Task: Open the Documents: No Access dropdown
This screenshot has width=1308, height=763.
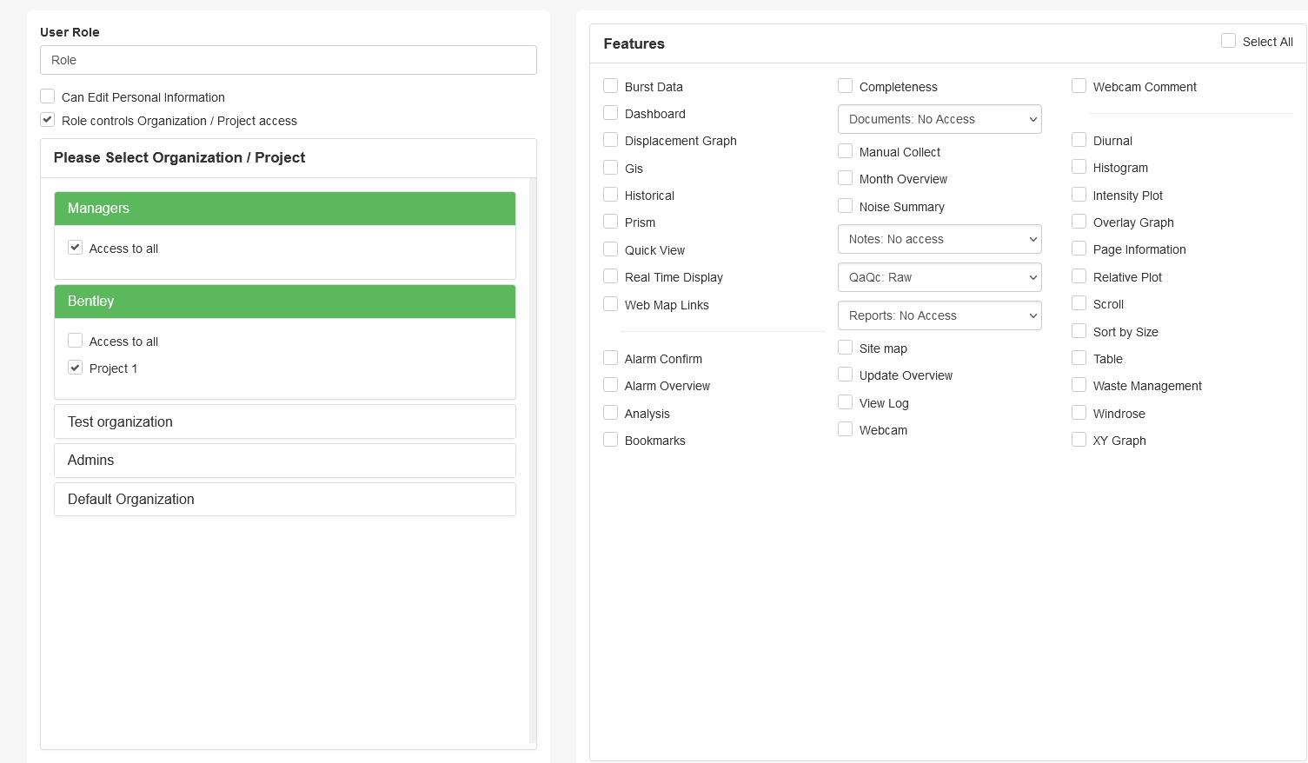Action: (940, 119)
